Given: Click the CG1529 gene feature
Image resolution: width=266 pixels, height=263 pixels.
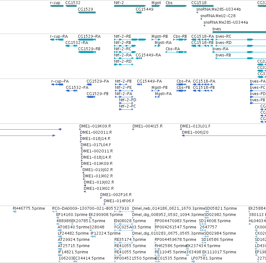Looking at the screenshot, I should coord(87,12).
